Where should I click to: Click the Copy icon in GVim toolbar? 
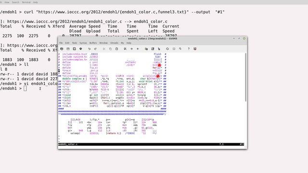110,49
